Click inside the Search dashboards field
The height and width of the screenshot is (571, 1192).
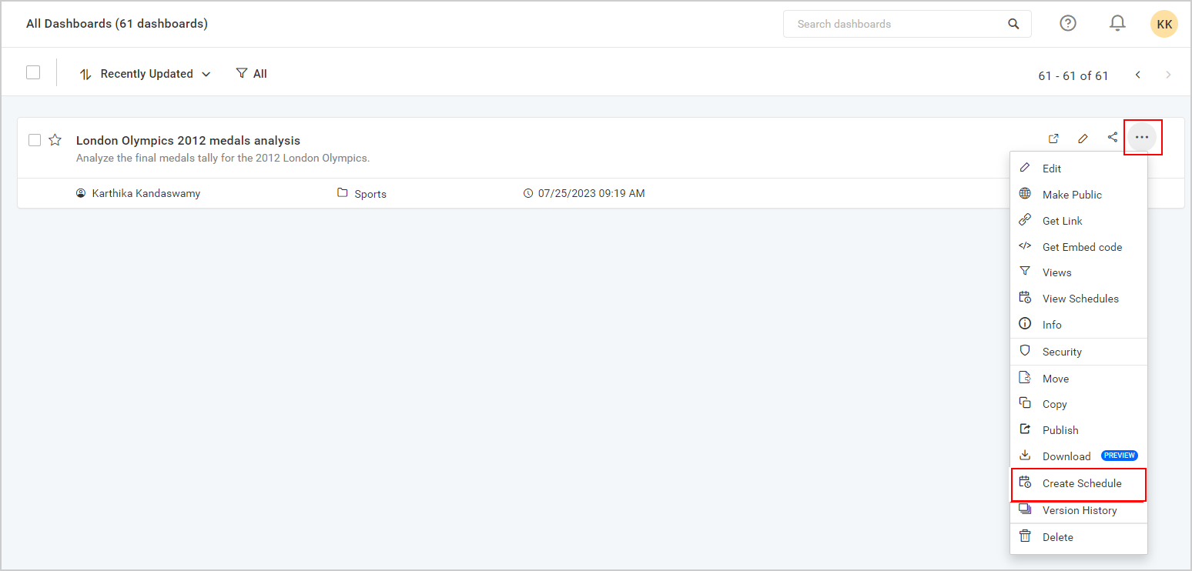tap(886, 24)
